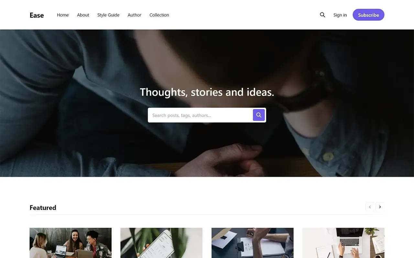Click the Ease site logo
414x258 pixels.
pos(36,15)
